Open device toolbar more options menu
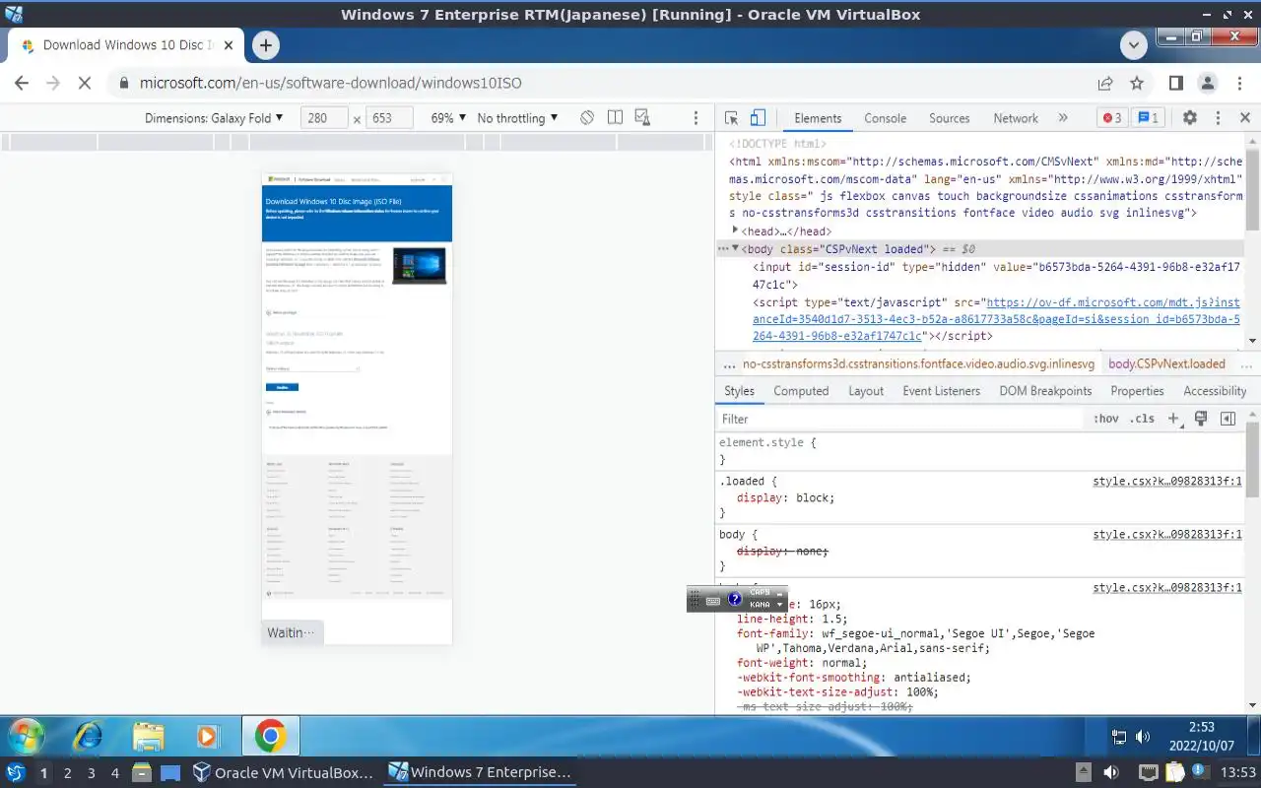Viewport: 1261px width, 788px height. (x=696, y=118)
